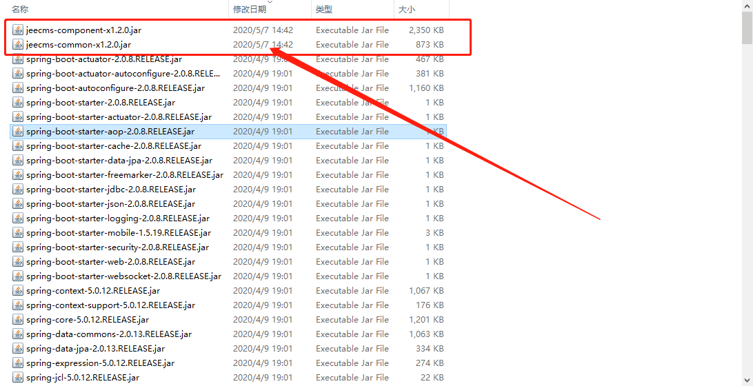Screen dimensions: 753x386
Task: Click the vertical scrollbar thumb
Action: pos(747,26)
